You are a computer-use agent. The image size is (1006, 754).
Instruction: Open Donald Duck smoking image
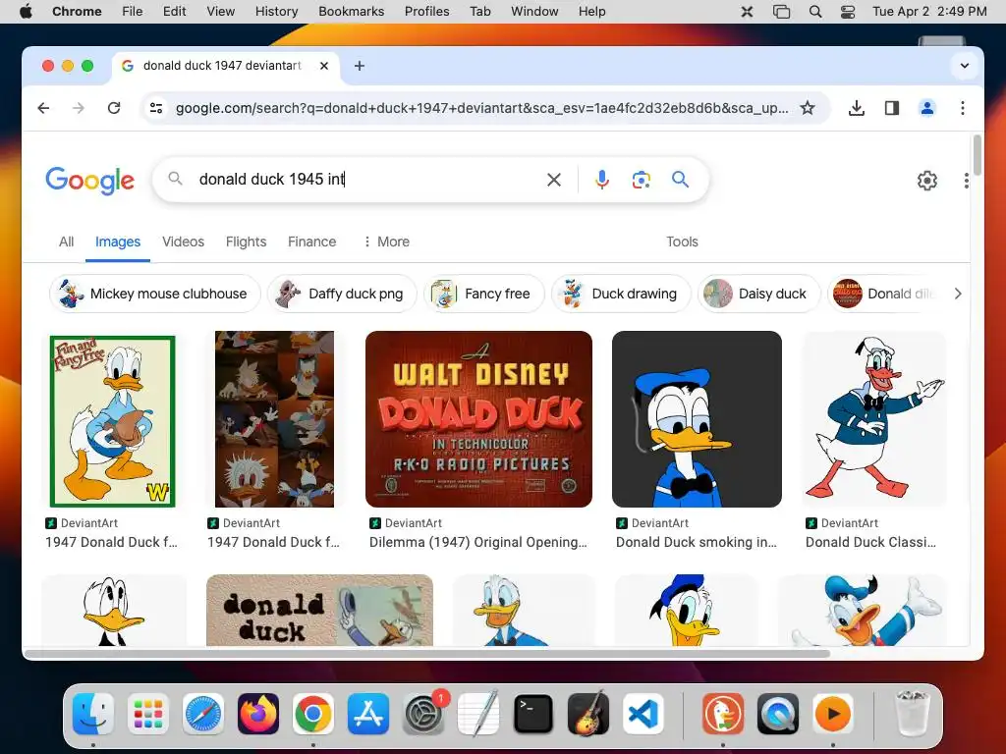tap(697, 418)
